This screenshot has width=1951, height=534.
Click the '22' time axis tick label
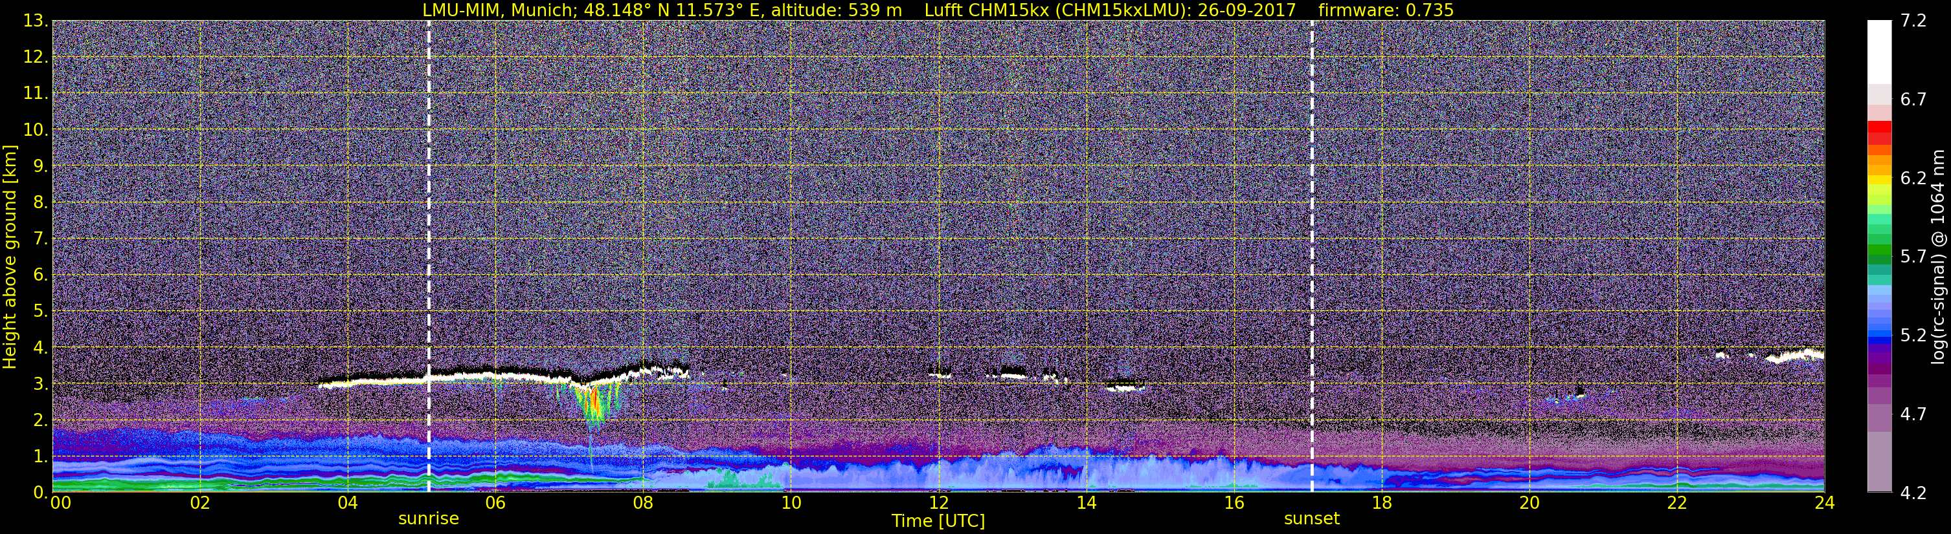coord(1677,503)
